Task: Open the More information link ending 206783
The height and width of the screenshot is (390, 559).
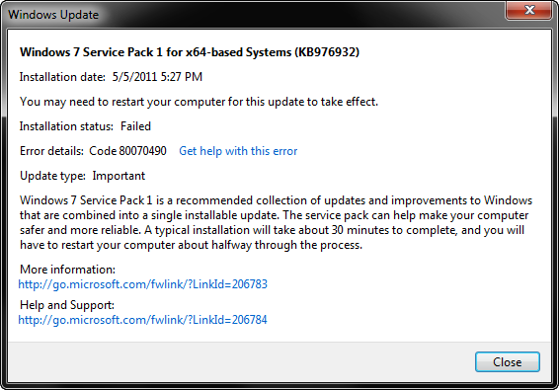Action: coord(142,284)
